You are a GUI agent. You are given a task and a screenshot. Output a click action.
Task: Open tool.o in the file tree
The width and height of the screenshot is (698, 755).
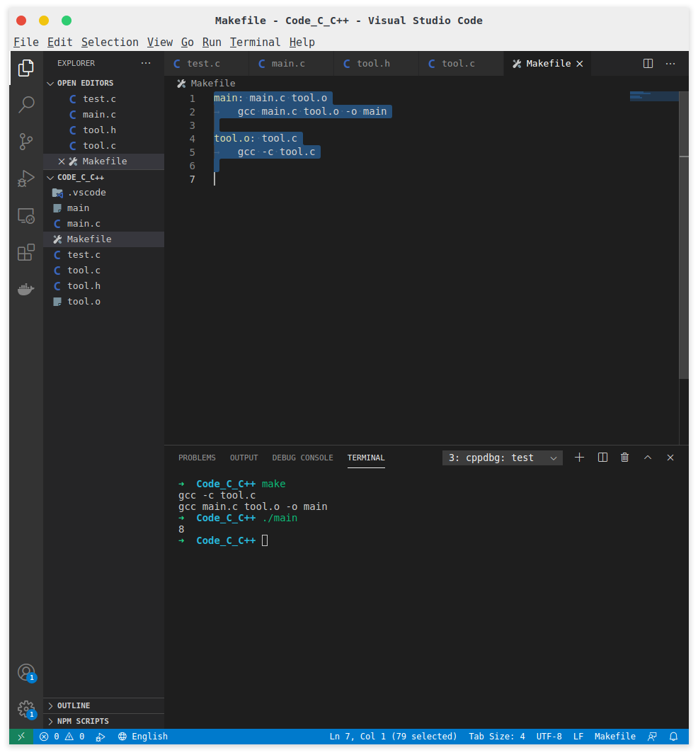pyautogui.click(x=103, y=302)
